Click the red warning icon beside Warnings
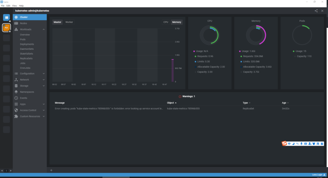 point(180,97)
